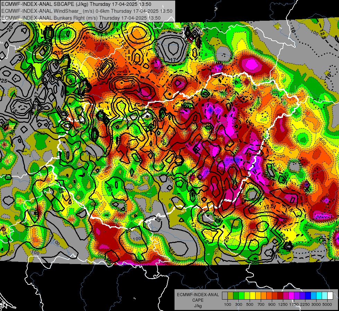Pick the pure yellow legend swatch
The height and width of the screenshot is (311, 339).
[x=252, y=295]
